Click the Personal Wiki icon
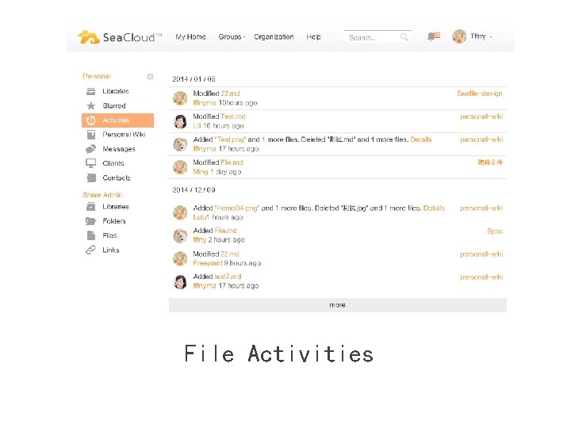Image resolution: width=571 pixels, height=428 pixels. coord(90,134)
